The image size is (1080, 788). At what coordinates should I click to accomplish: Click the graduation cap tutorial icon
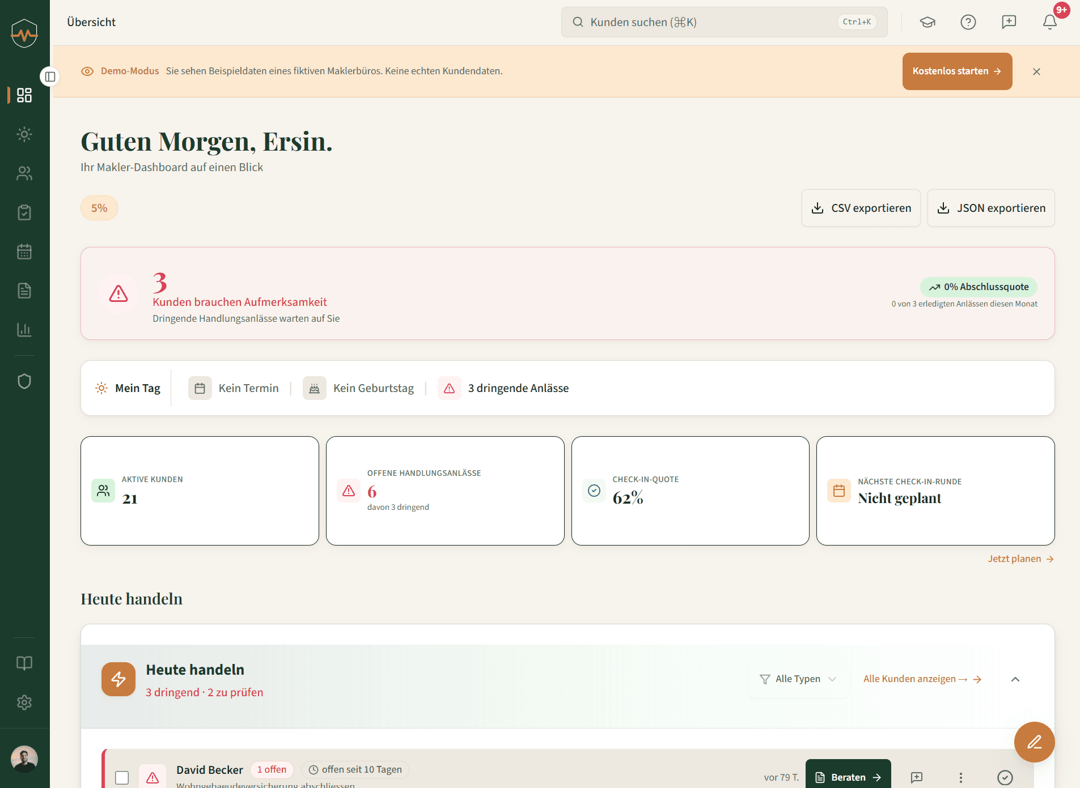(927, 22)
